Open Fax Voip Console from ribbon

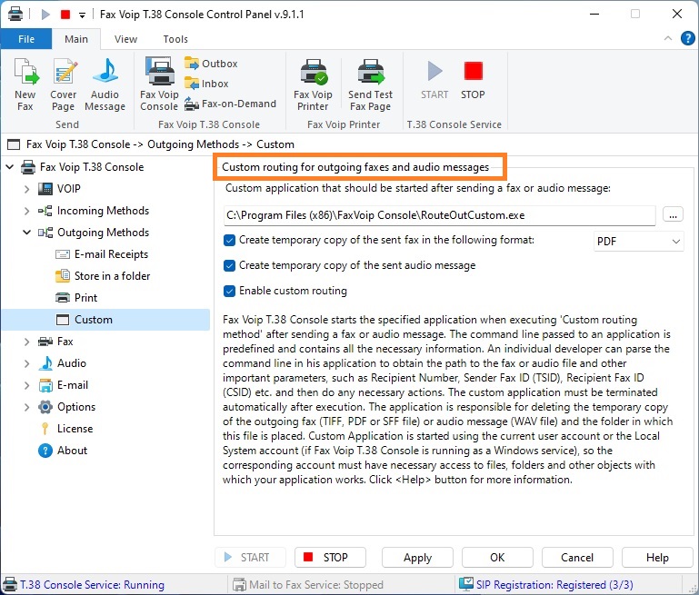click(159, 84)
